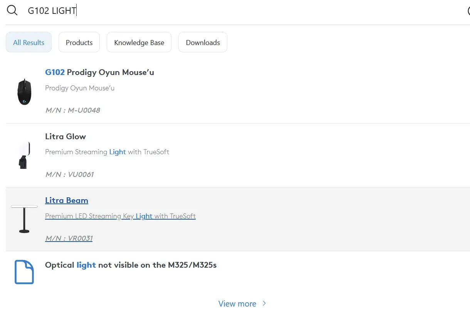Click Premium LED Streaming Key Light description
This screenshot has height=310, width=470.
click(120, 216)
